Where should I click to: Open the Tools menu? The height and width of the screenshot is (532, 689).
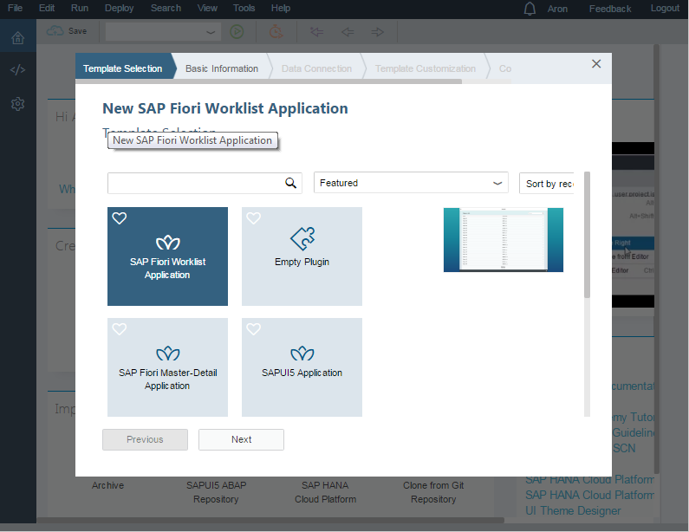point(244,9)
